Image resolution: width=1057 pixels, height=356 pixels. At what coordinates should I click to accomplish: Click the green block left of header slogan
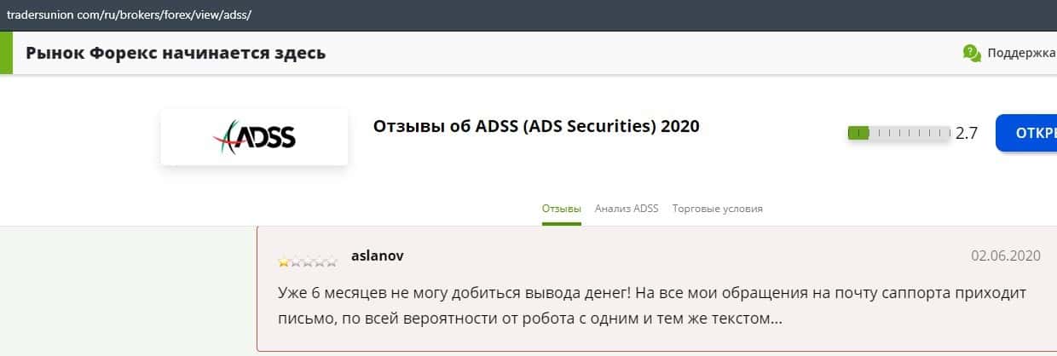coord(6,53)
